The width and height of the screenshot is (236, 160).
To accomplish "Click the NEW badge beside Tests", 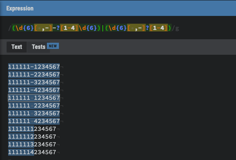I will tap(53, 46).
